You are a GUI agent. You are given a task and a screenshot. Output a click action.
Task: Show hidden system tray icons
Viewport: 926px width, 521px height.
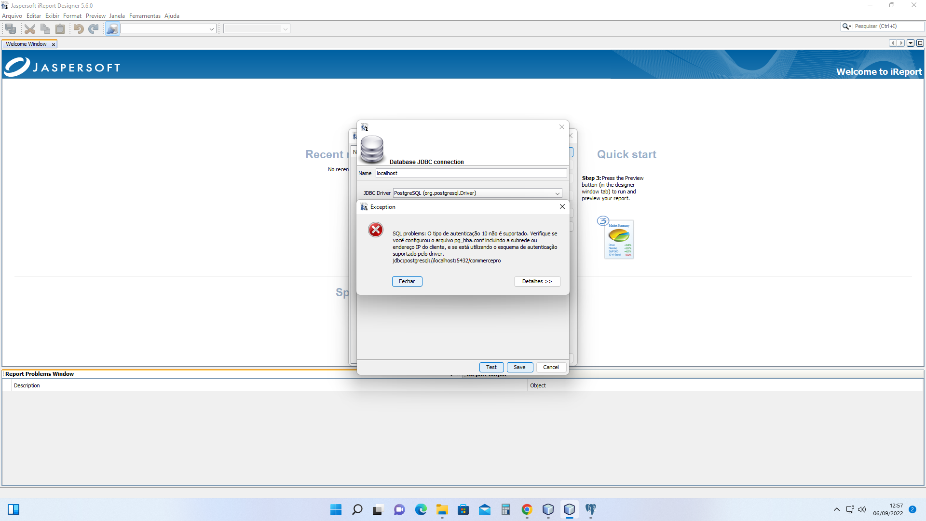(x=837, y=509)
